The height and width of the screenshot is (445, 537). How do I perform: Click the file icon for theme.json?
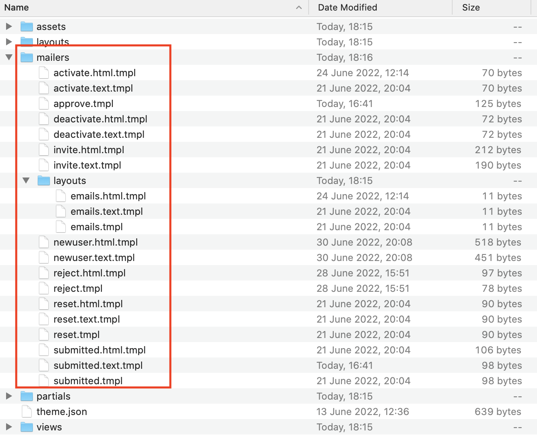pyautogui.click(x=26, y=411)
